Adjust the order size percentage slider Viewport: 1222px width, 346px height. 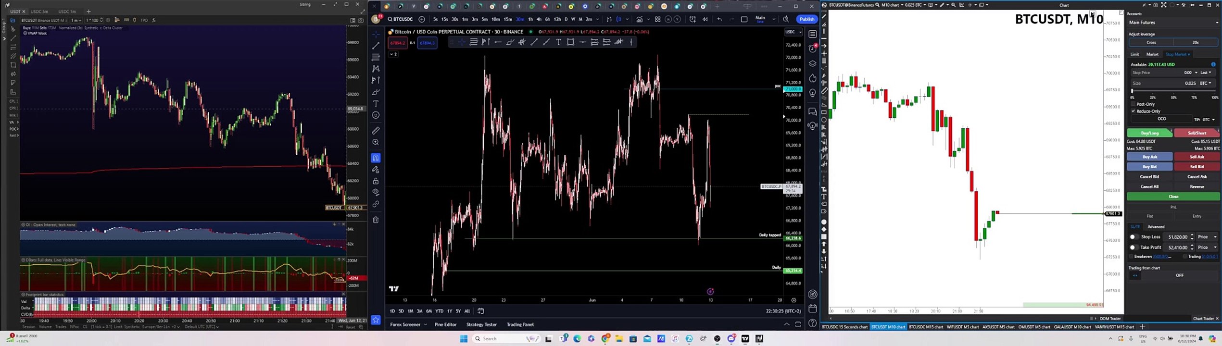tap(1173, 91)
